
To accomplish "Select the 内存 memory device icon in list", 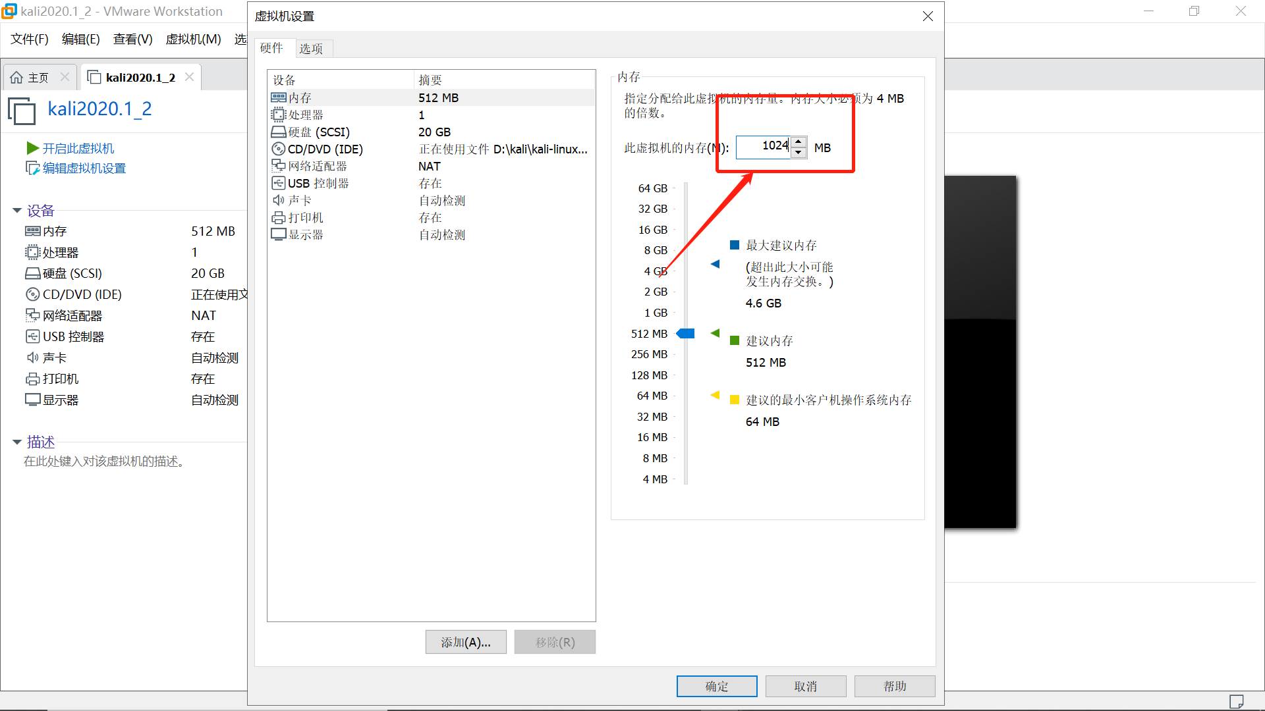I will click(278, 97).
